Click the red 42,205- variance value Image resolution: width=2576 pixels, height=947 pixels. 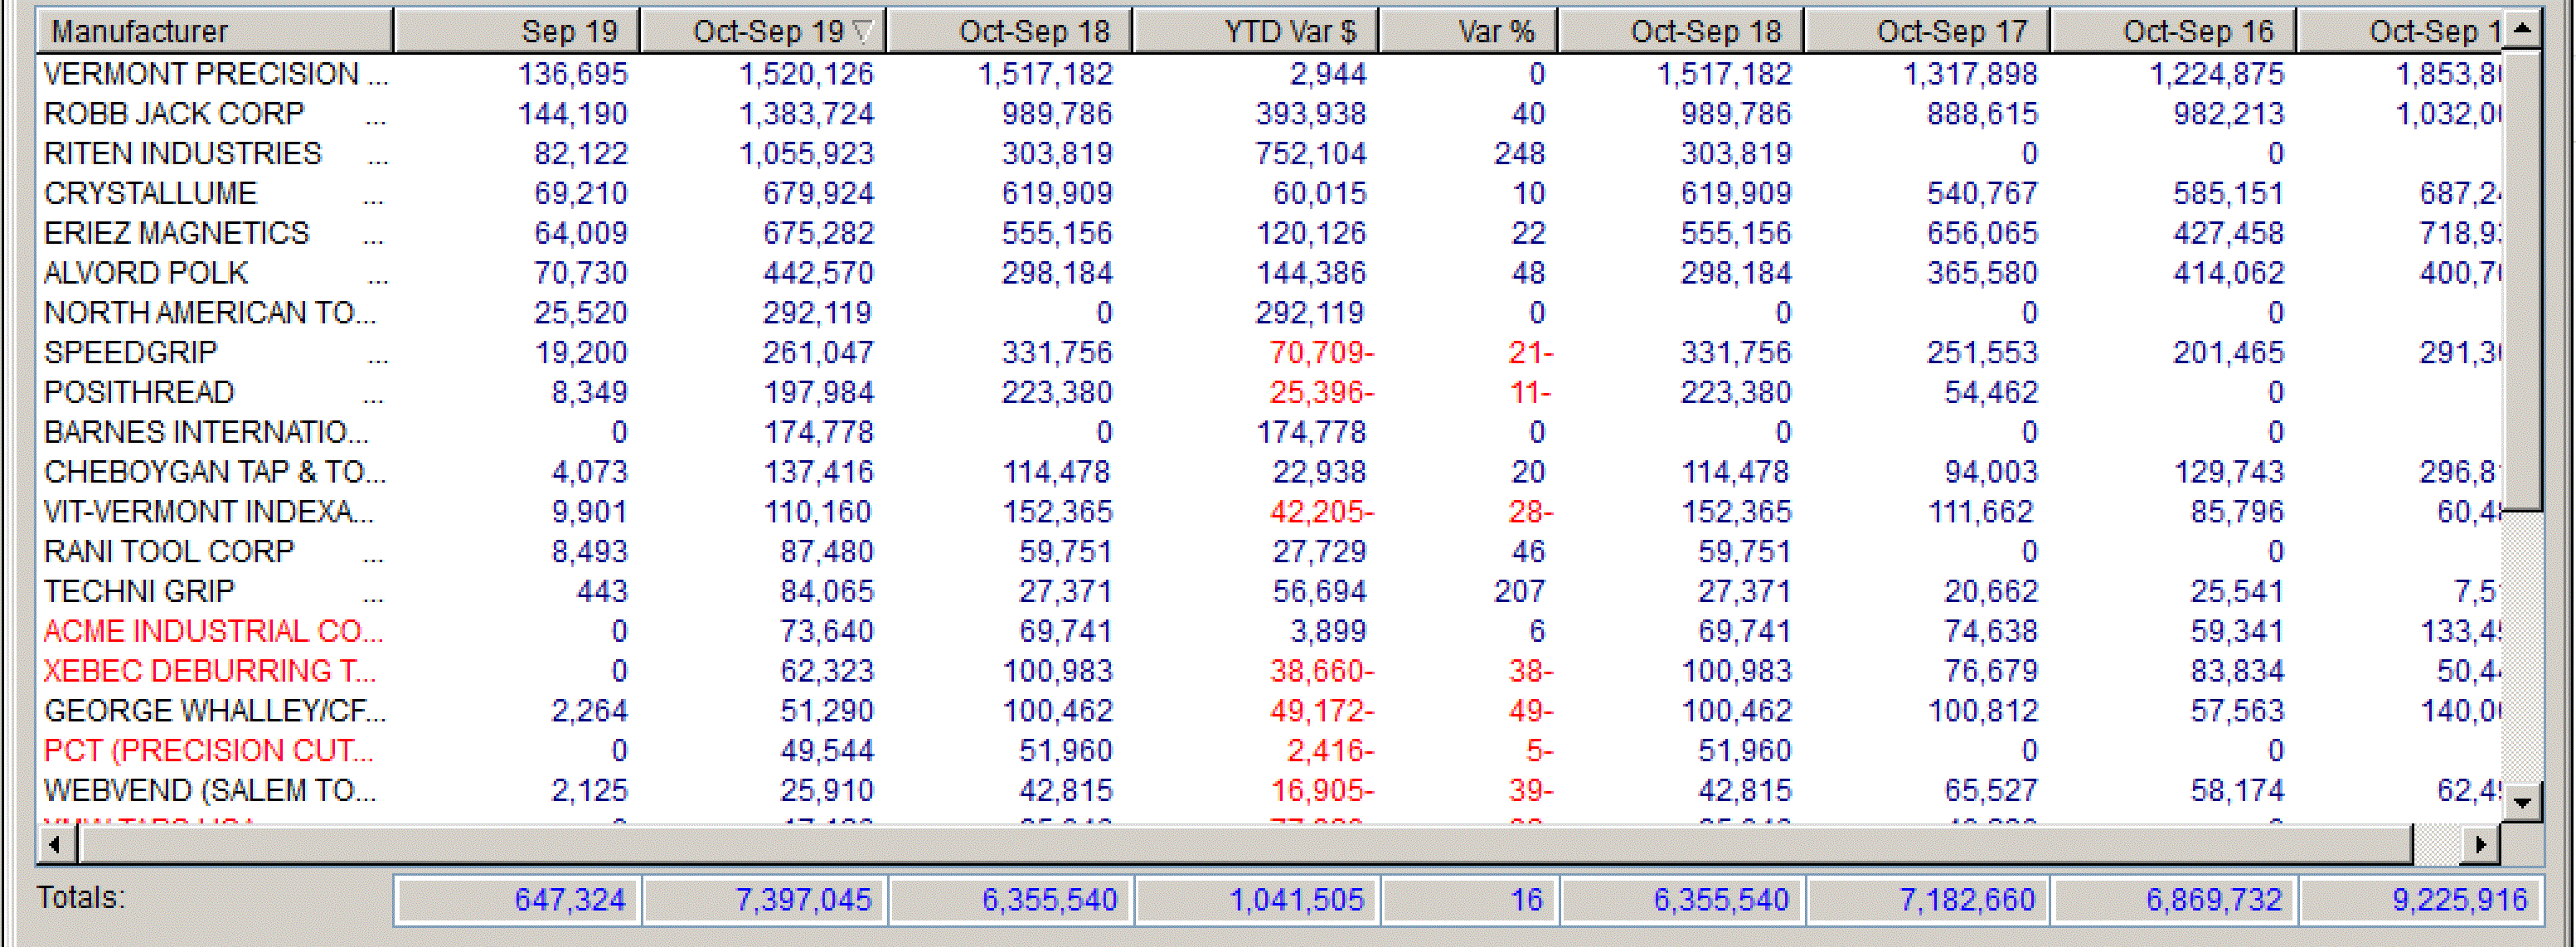point(1322,512)
